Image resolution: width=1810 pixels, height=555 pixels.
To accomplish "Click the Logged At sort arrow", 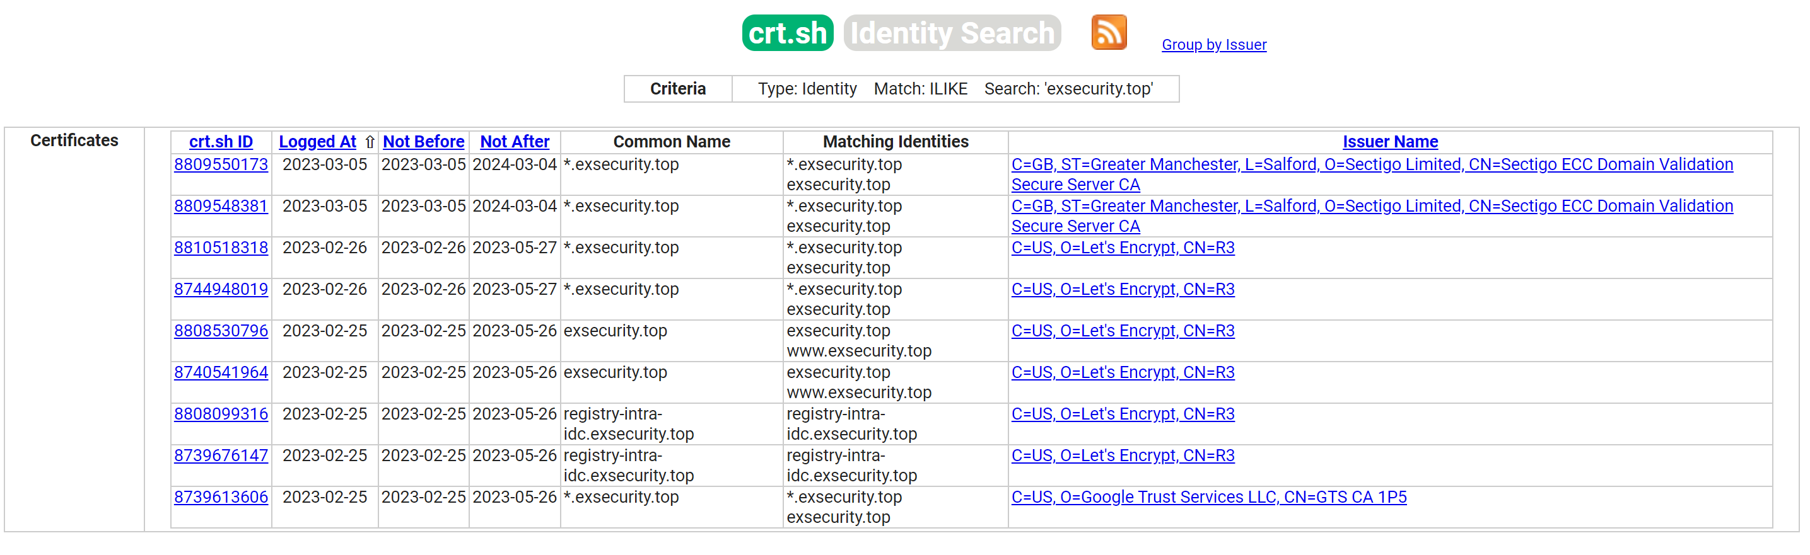I will click(x=370, y=142).
